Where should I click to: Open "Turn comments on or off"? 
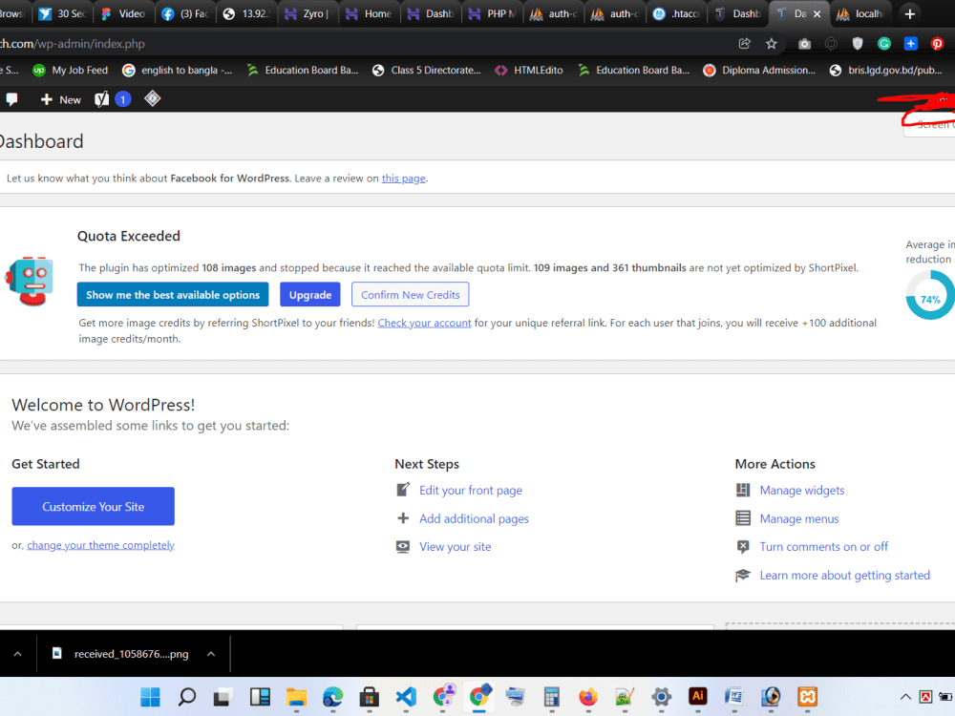pos(823,547)
